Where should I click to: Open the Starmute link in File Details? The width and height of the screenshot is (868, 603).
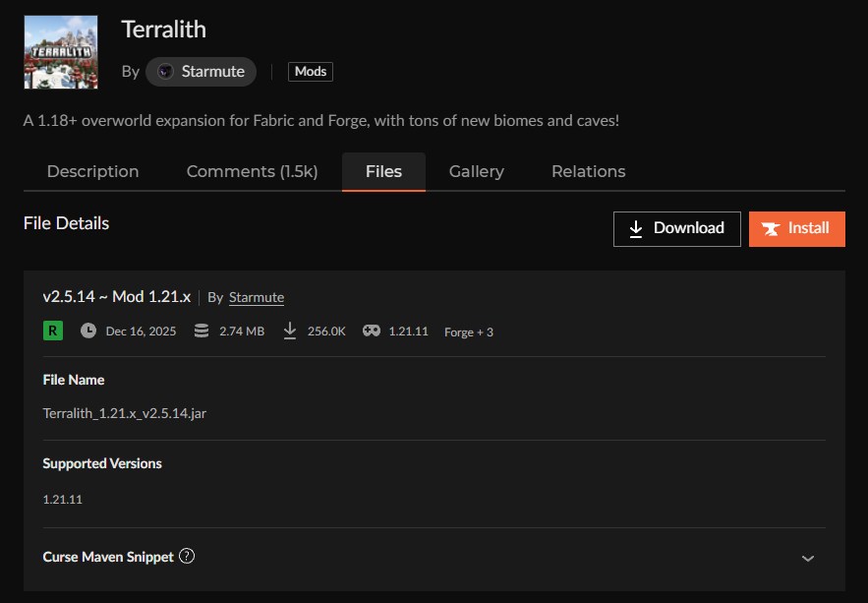point(257,297)
